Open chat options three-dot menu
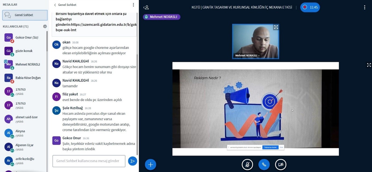Viewport: 372px width, 172px height. pyautogui.click(x=133, y=5)
